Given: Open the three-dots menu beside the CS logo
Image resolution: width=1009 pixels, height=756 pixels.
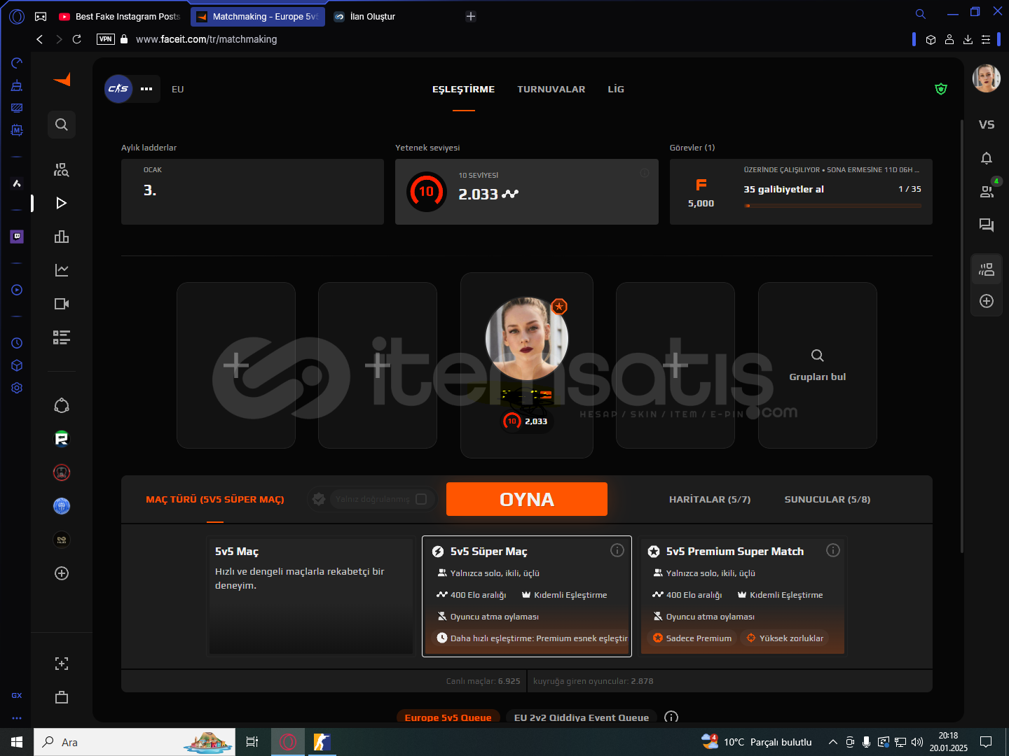Looking at the screenshot, I should (x=146, y=89).
